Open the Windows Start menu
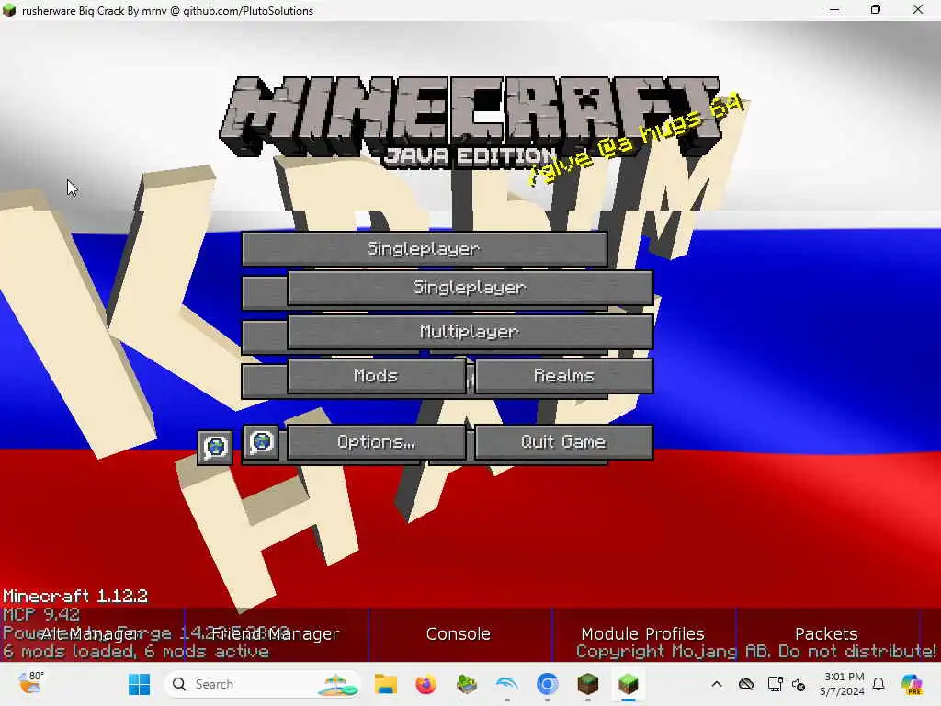Viewport: 941px width, 706px height. coord(140,684)
